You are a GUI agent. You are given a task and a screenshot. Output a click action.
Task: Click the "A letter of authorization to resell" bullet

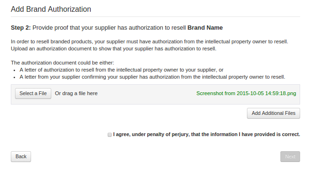(x=121, y=70)
